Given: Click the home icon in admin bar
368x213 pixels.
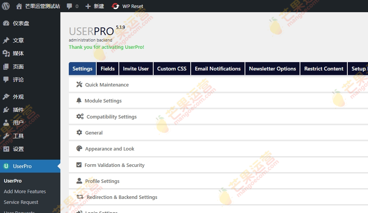Looking at the screenshot, I should click(19, 6).
